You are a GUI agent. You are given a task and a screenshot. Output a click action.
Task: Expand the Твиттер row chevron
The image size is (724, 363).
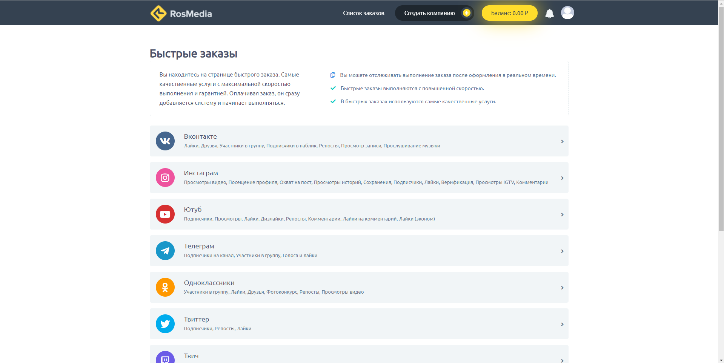pyautogui.click(x=562, y=324)
